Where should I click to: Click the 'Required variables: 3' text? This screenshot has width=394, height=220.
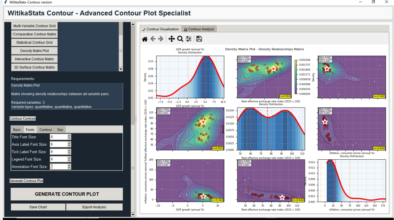[x=28, y=103]
